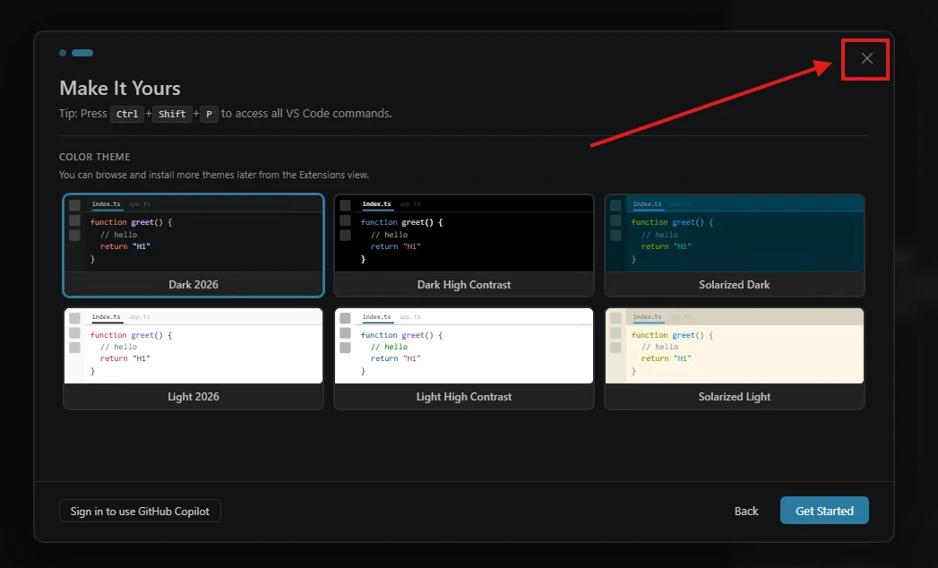Click the Ctrl key hint

tap(127, 114)
